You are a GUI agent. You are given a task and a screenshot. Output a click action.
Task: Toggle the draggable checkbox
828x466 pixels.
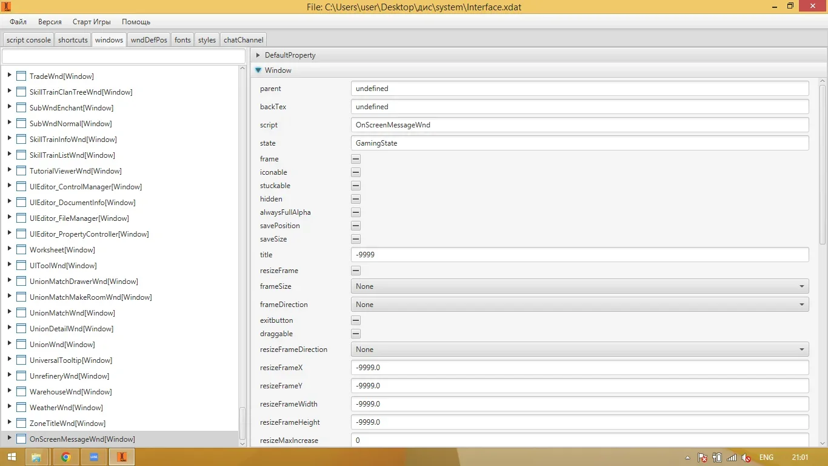click(356, 334)
